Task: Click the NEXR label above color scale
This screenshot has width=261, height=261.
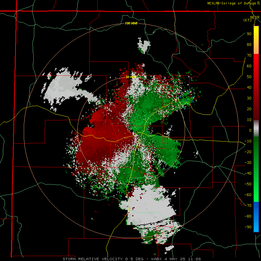Action: coord(255,17)
